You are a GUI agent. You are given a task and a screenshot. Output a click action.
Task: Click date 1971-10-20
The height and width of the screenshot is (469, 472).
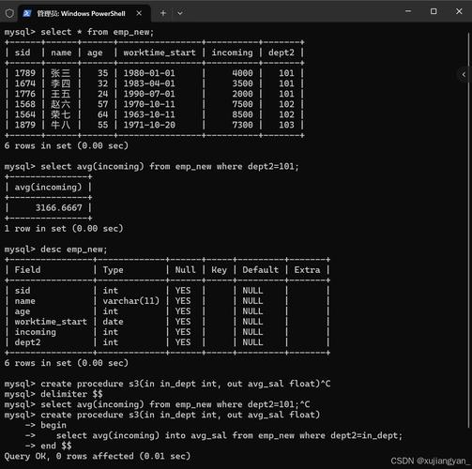149,125
